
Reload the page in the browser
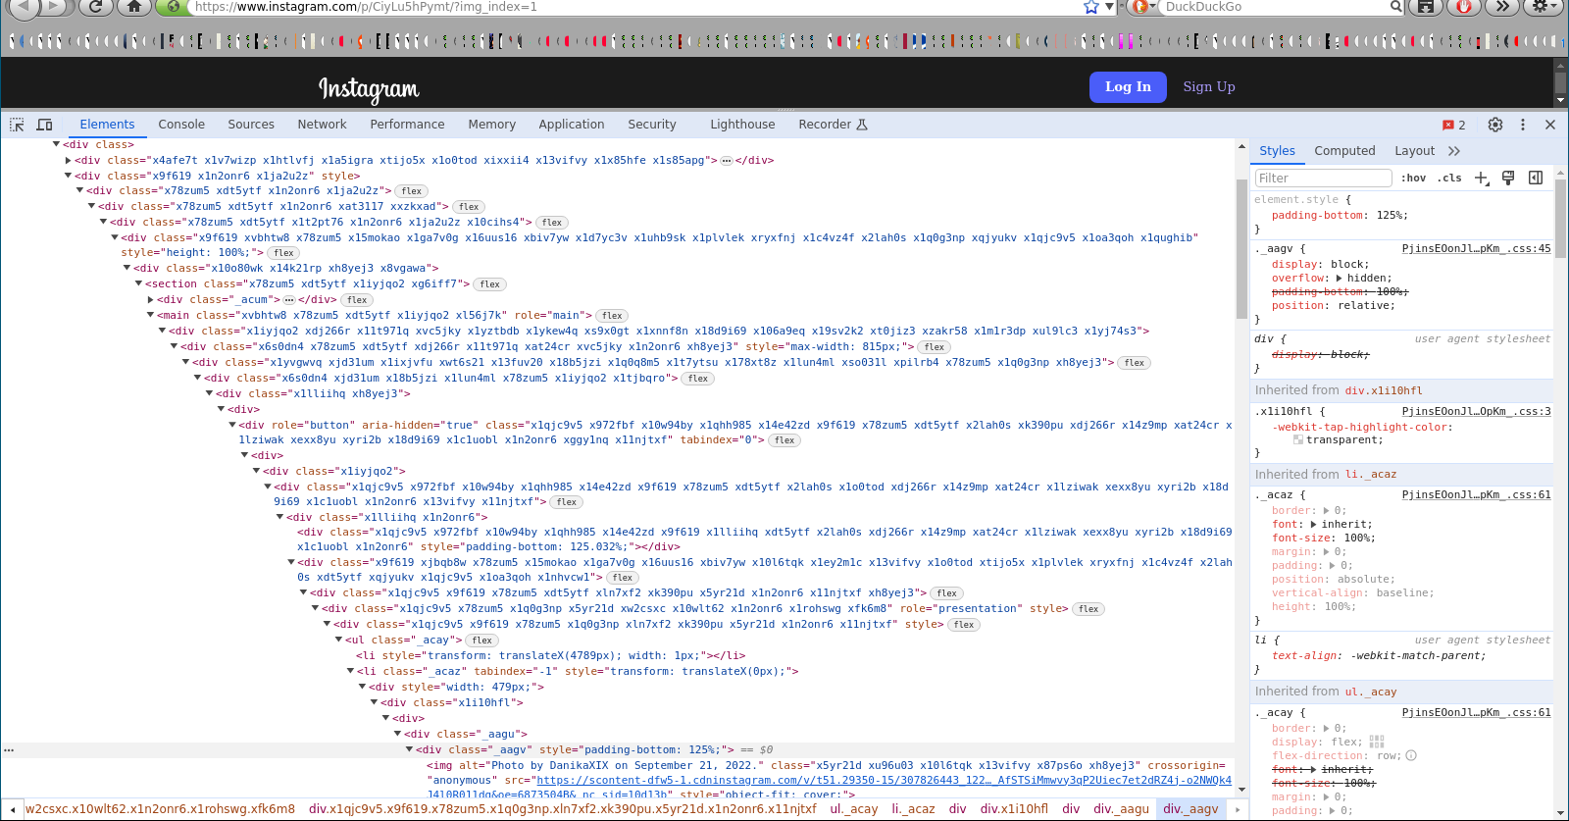[x=95, y=7]
